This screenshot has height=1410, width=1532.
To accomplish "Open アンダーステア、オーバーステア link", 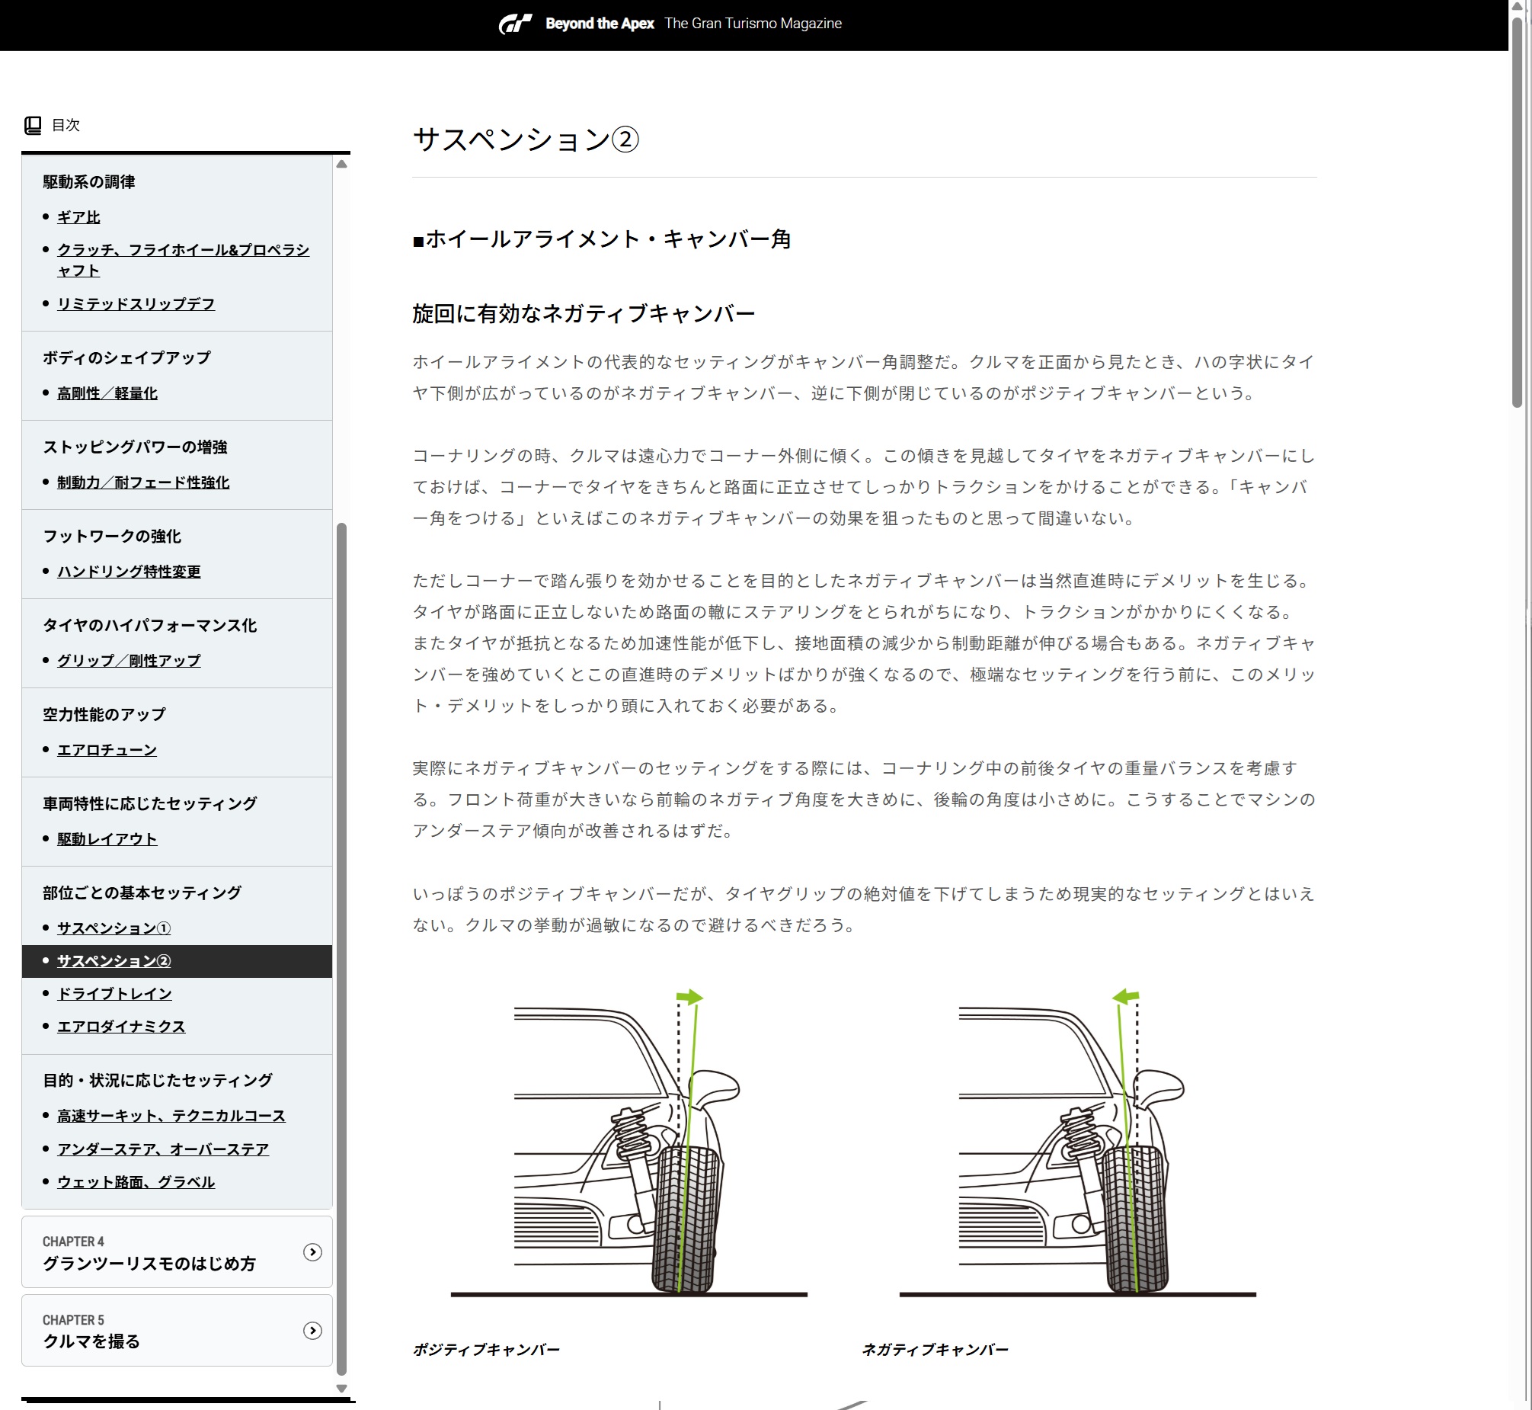I will pyautogui.click(x=163, y=1150).
